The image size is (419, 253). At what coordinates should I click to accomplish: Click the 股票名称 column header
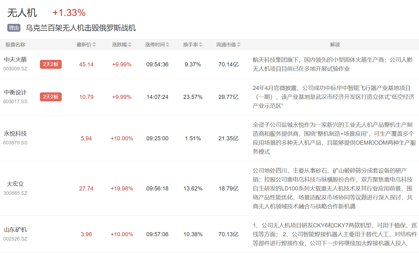15,45
